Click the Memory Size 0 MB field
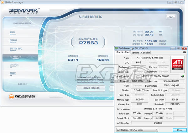 click(x=140, y=104)
